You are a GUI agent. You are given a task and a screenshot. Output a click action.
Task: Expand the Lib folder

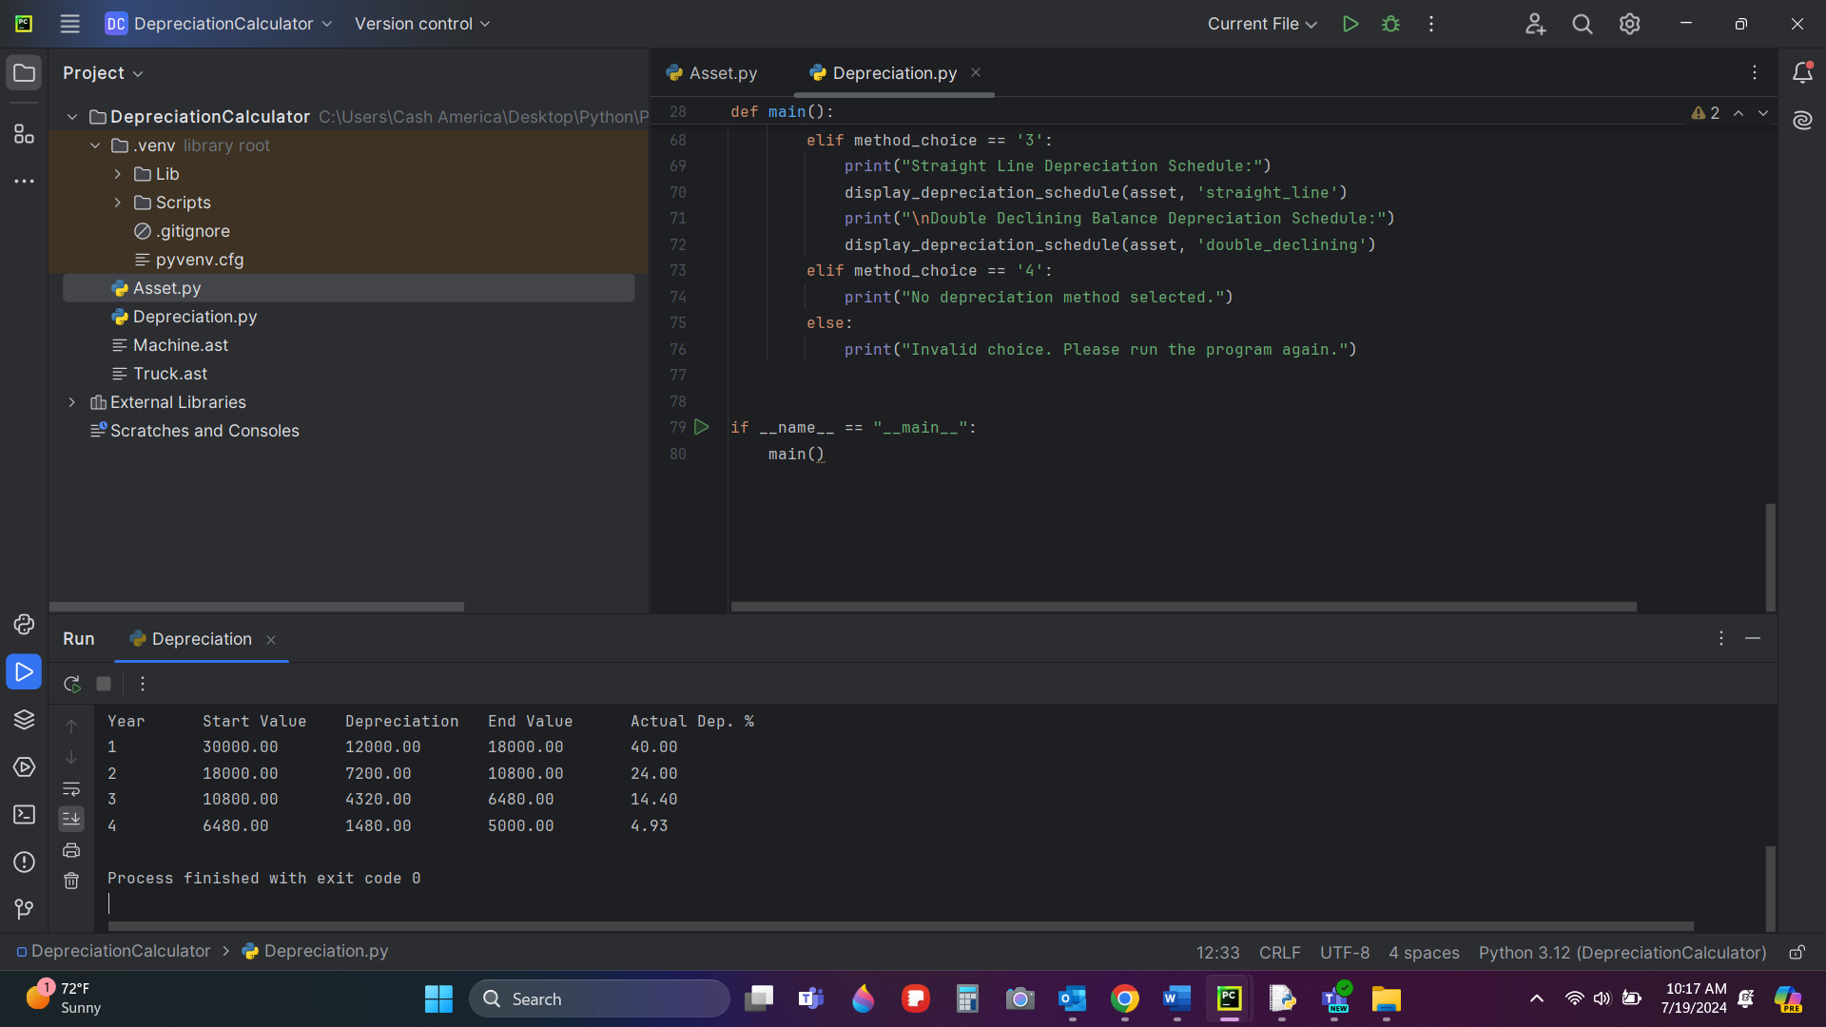(117, 174)
